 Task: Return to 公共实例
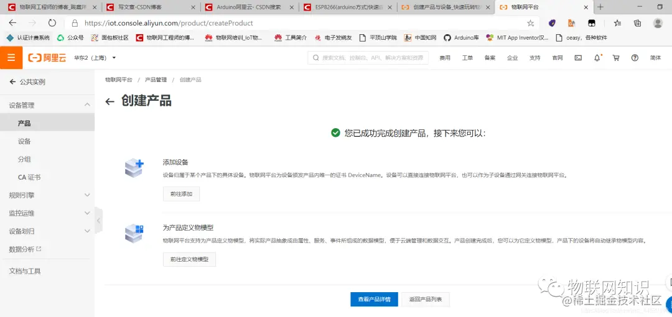[27, 82]
